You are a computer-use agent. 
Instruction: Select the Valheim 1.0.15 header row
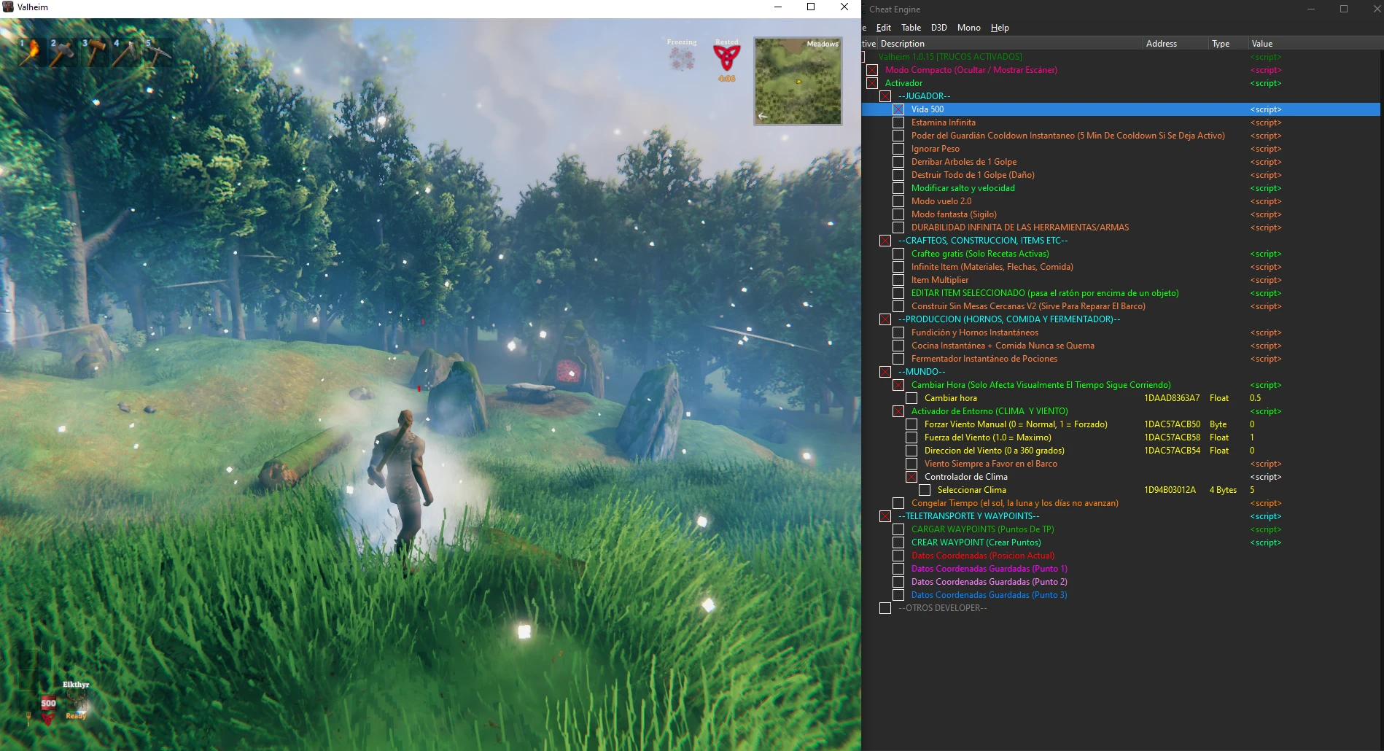[1122, 57]
